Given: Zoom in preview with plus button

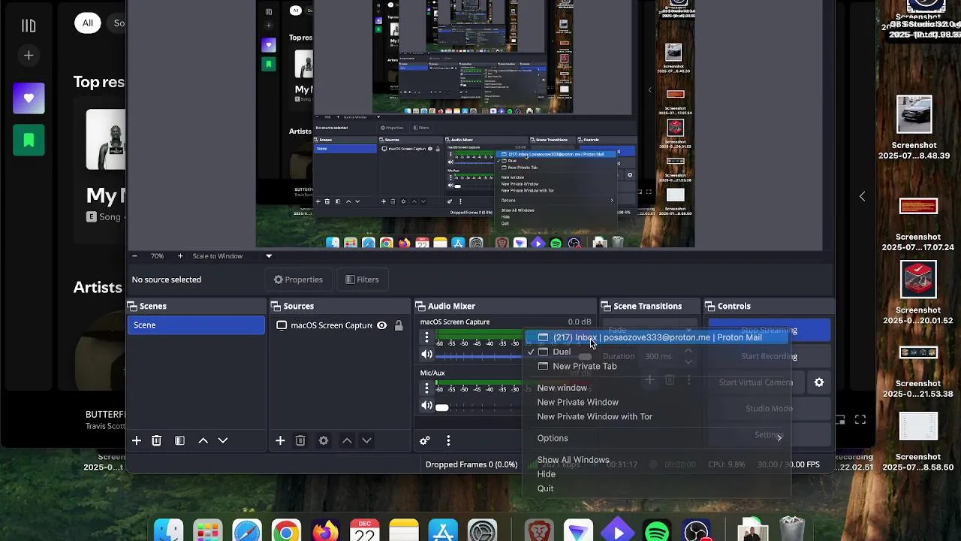Looking at the screenshot, I should [180, 256].
